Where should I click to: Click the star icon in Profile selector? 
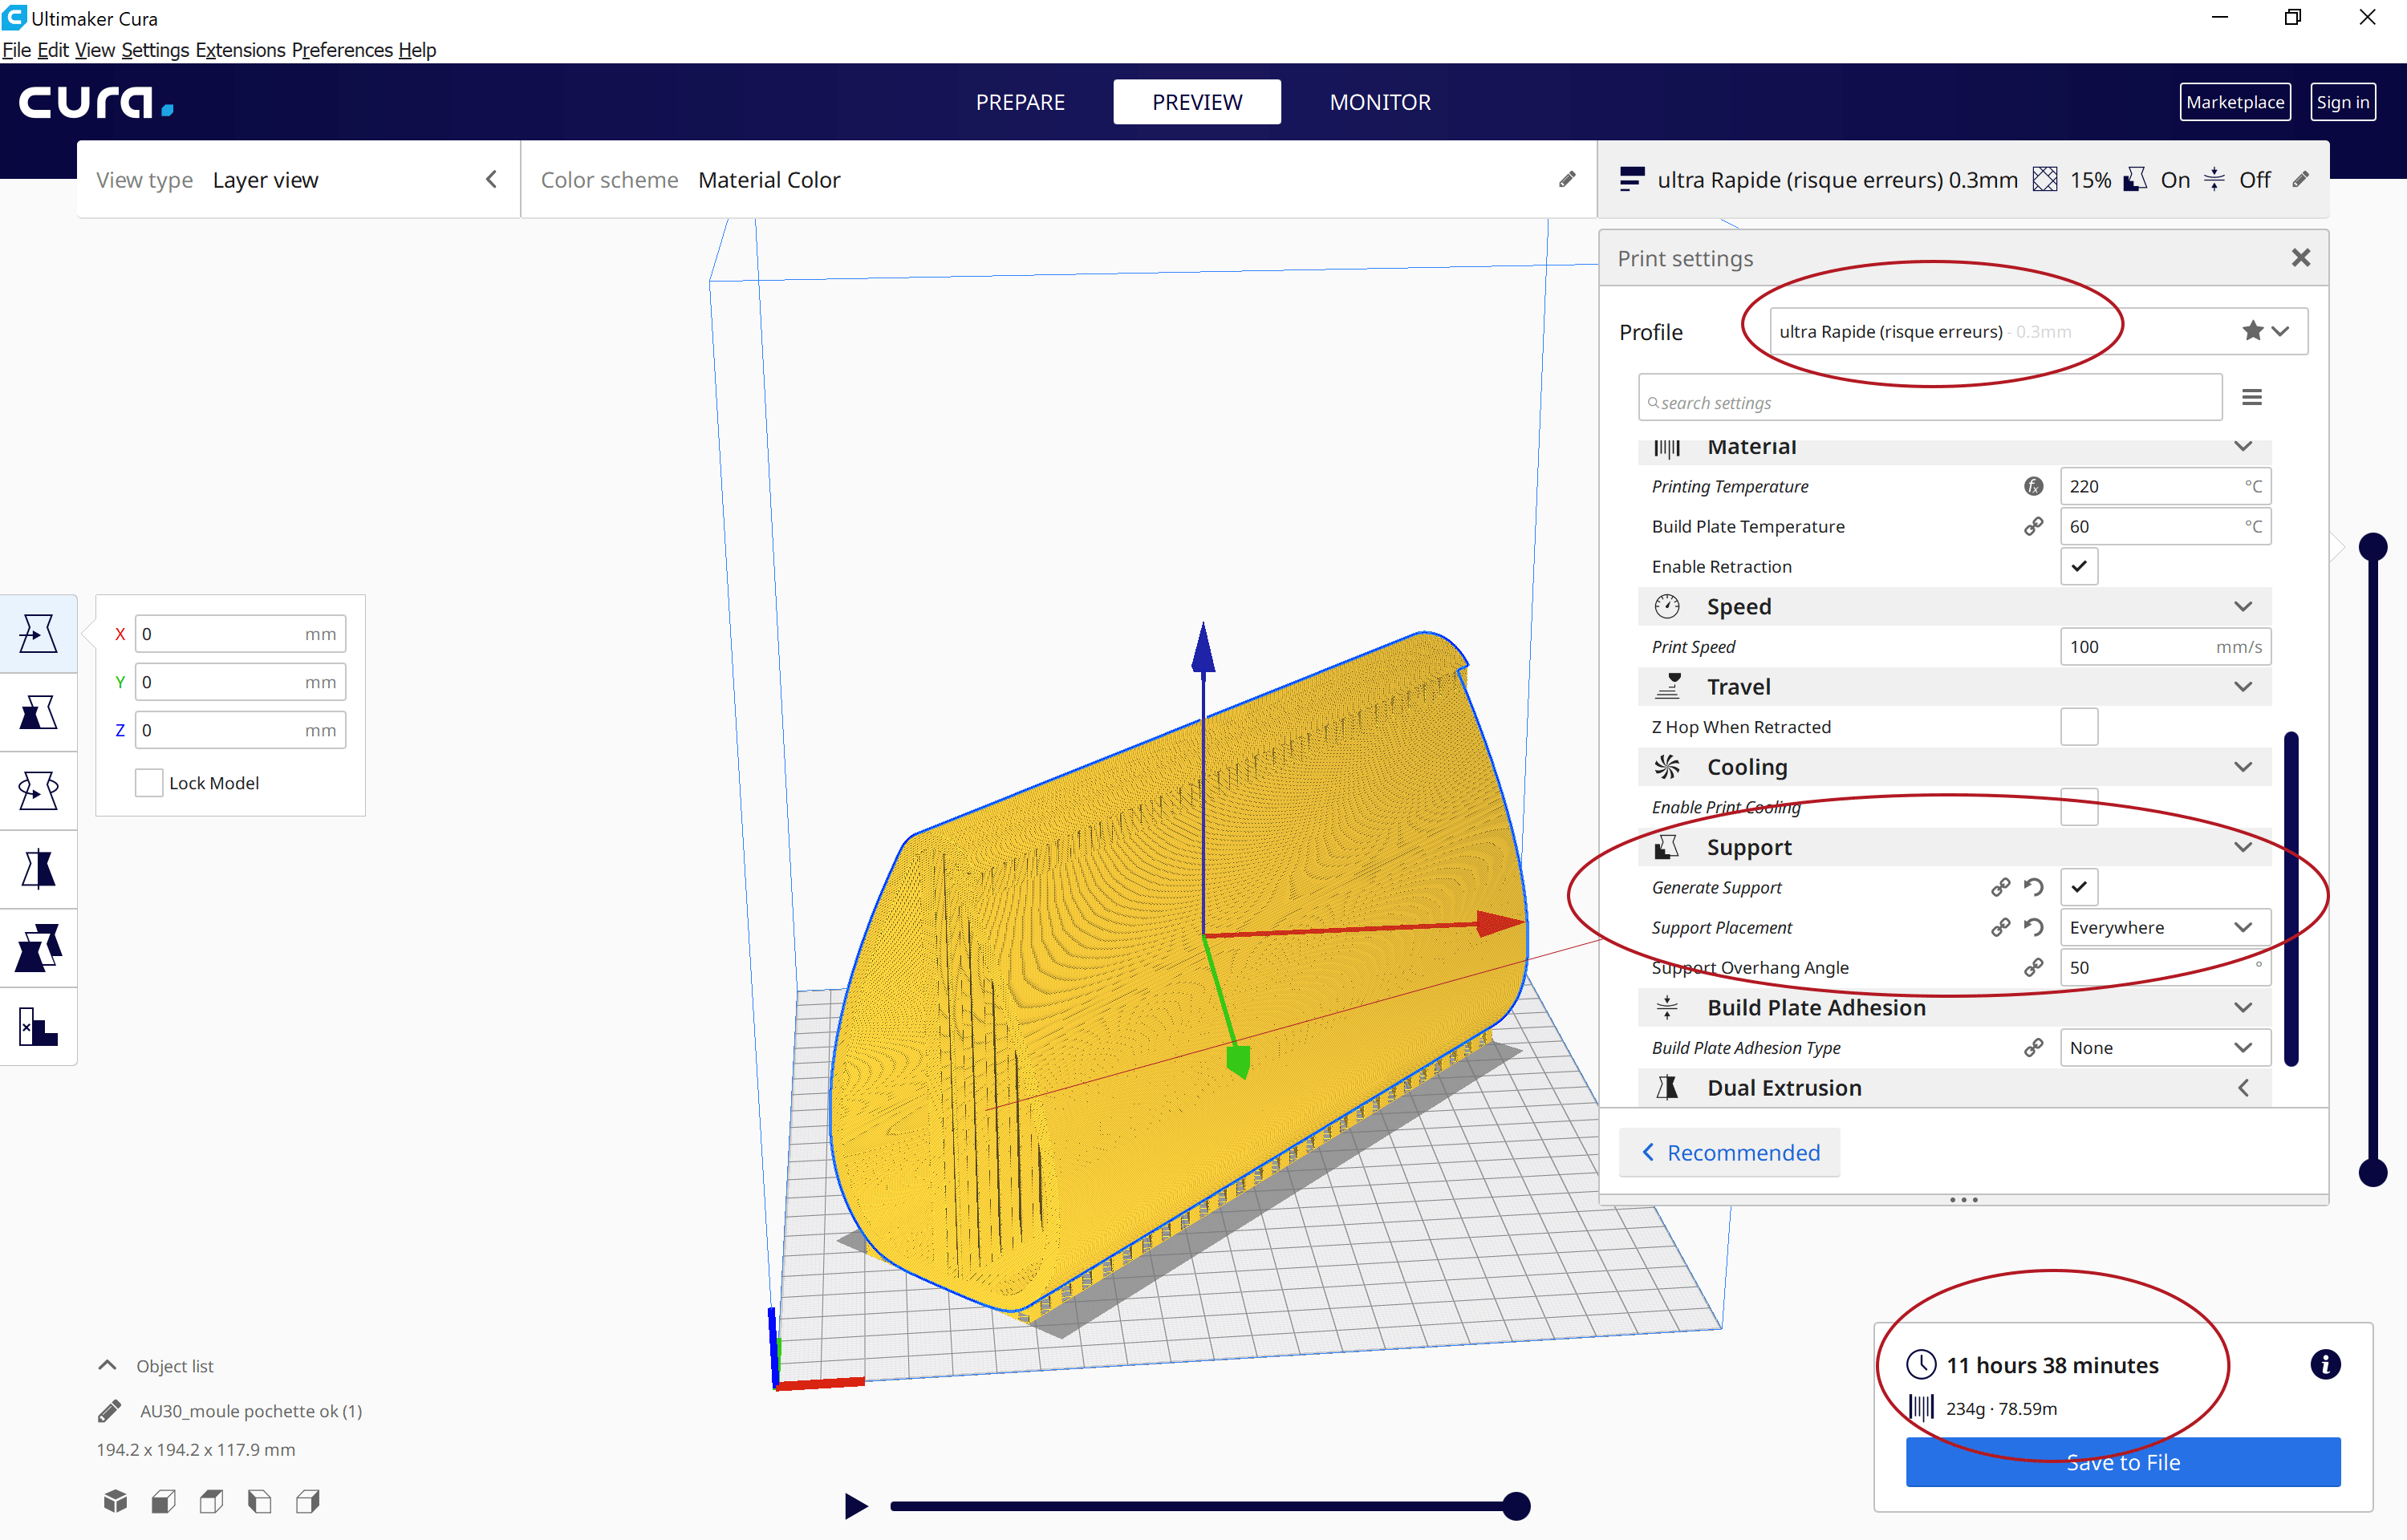(2252, 331)
